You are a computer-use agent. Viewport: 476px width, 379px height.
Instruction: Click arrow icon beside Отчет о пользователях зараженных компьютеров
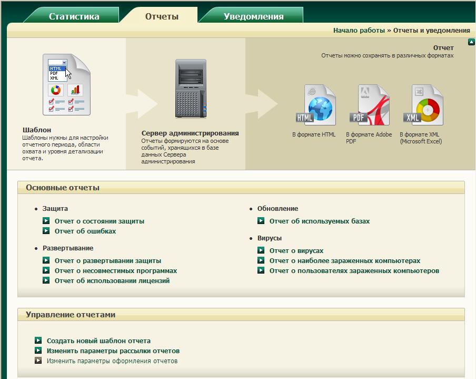(x=261, y=270)
